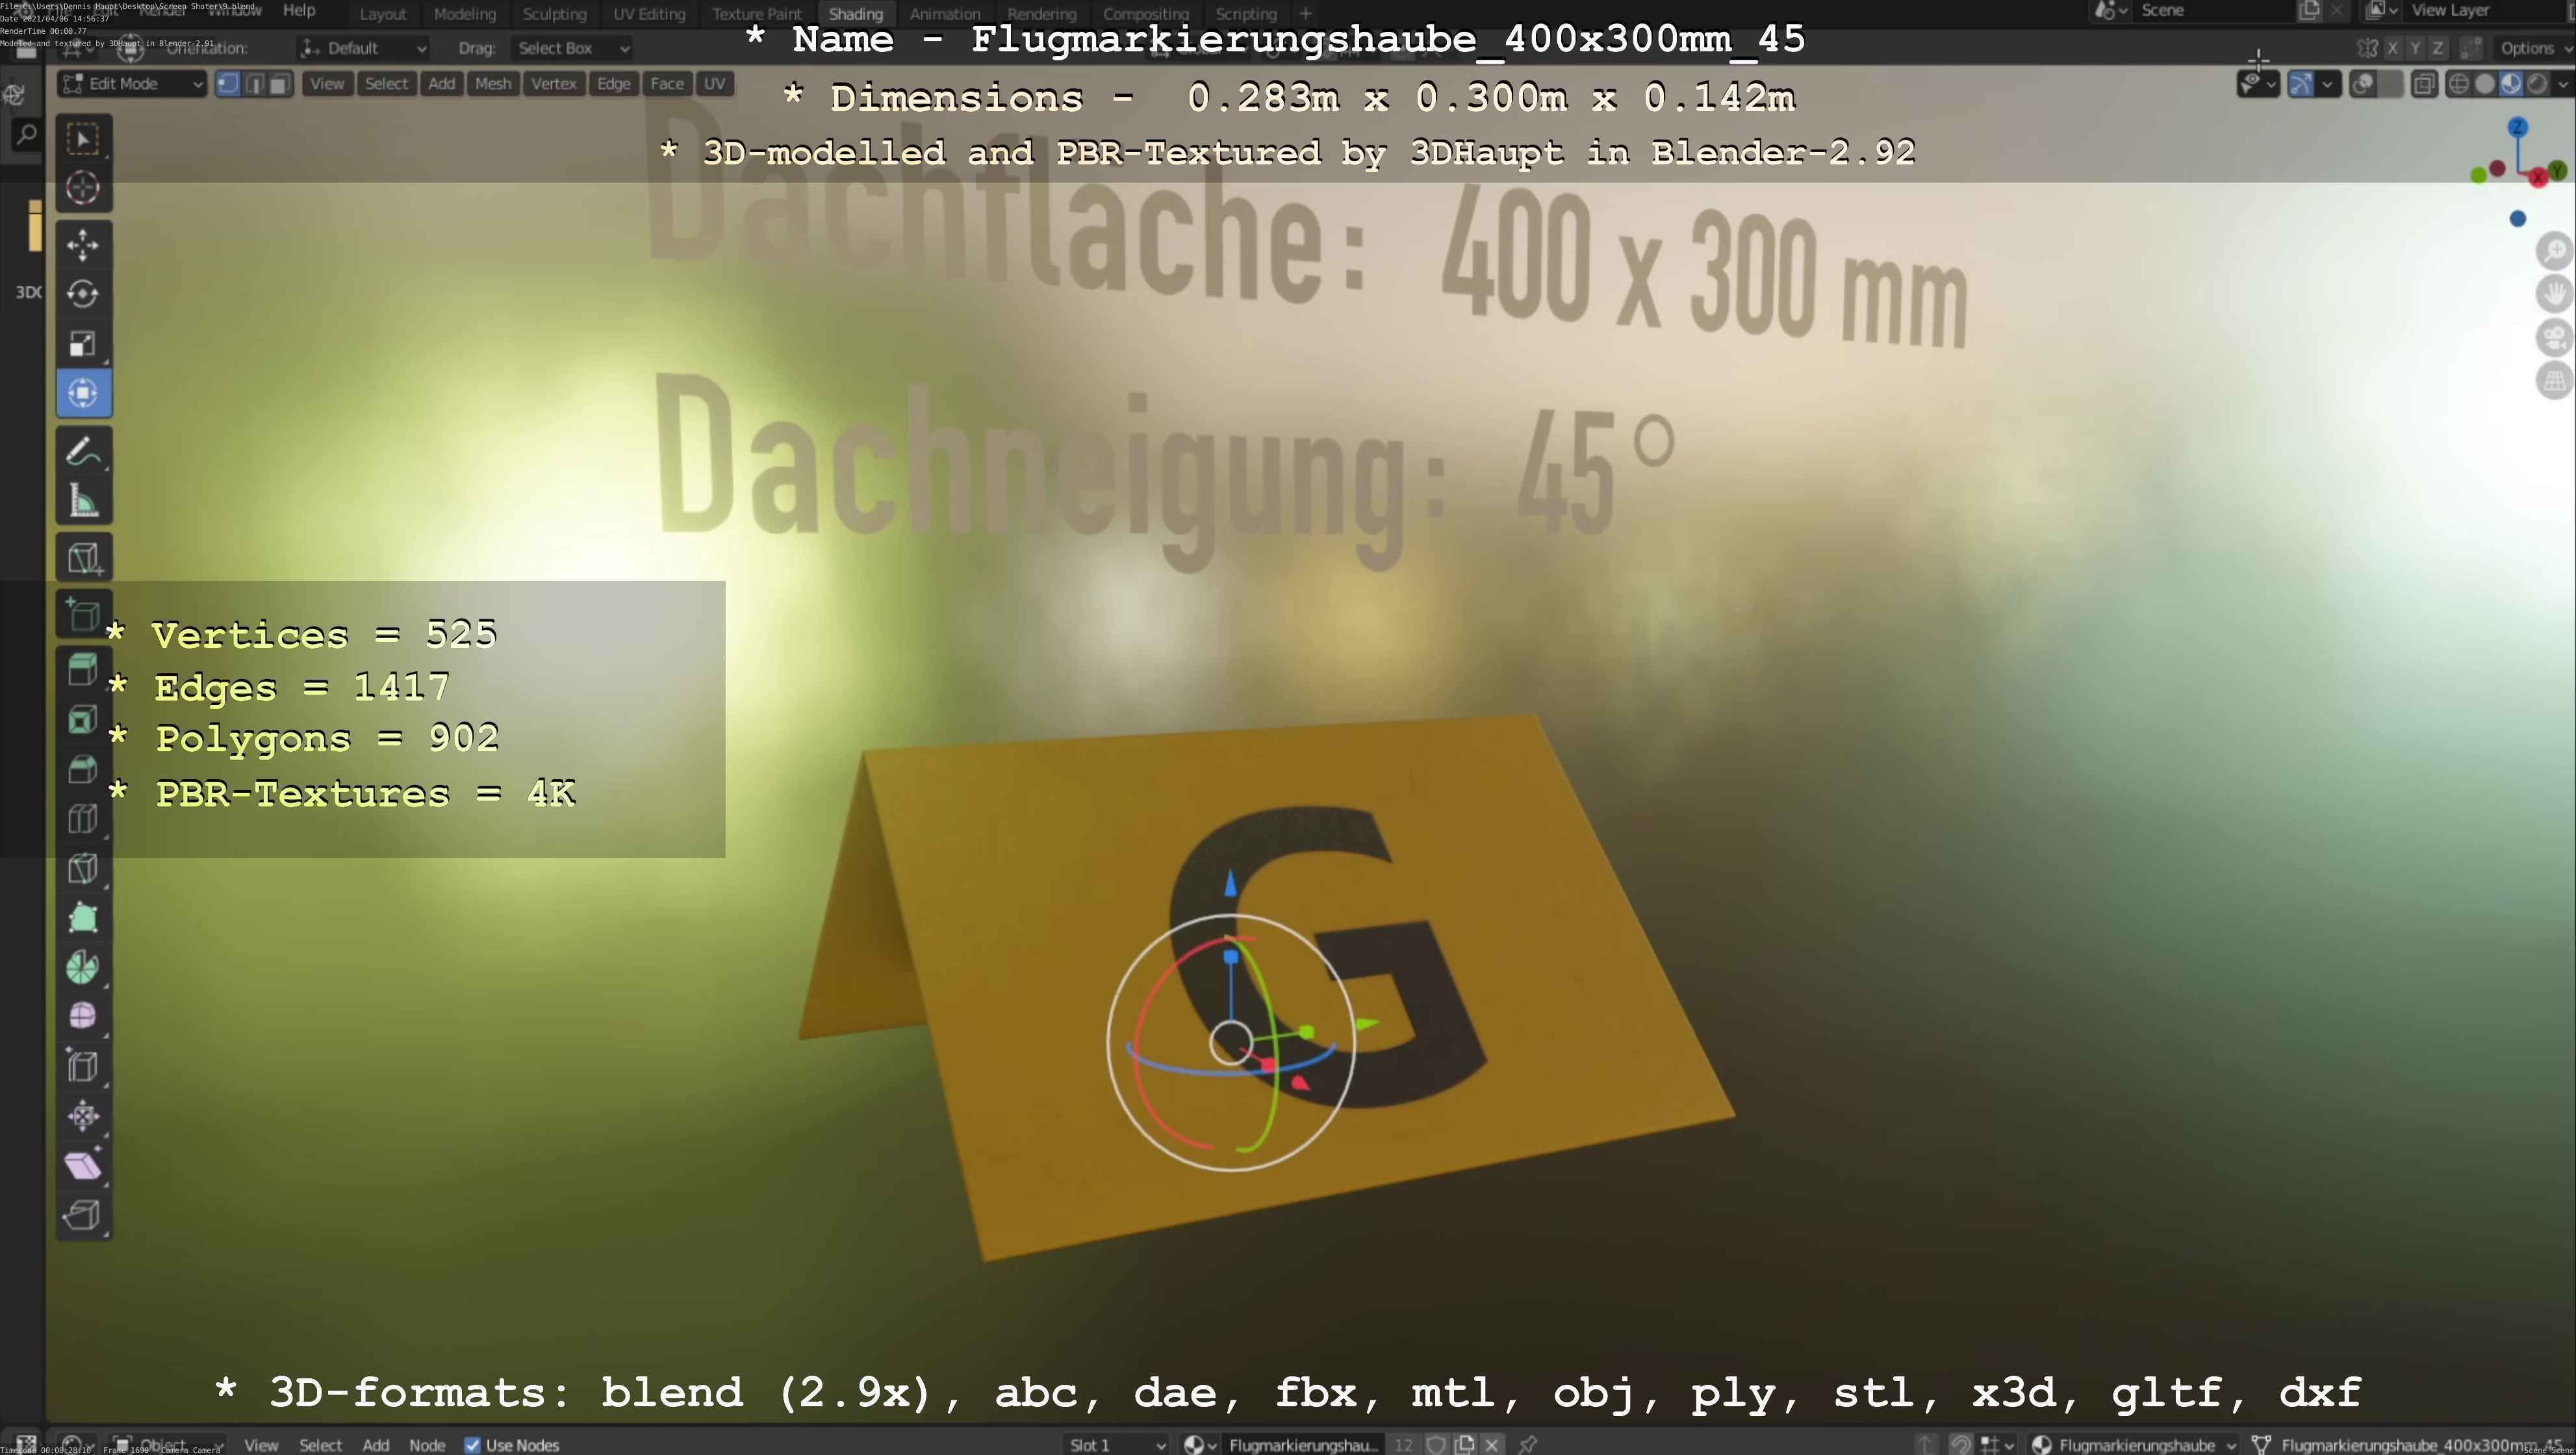The height and width of the screenshot is (1455, 2576).
Task: Enable face select mode
Action: point(279,84)
